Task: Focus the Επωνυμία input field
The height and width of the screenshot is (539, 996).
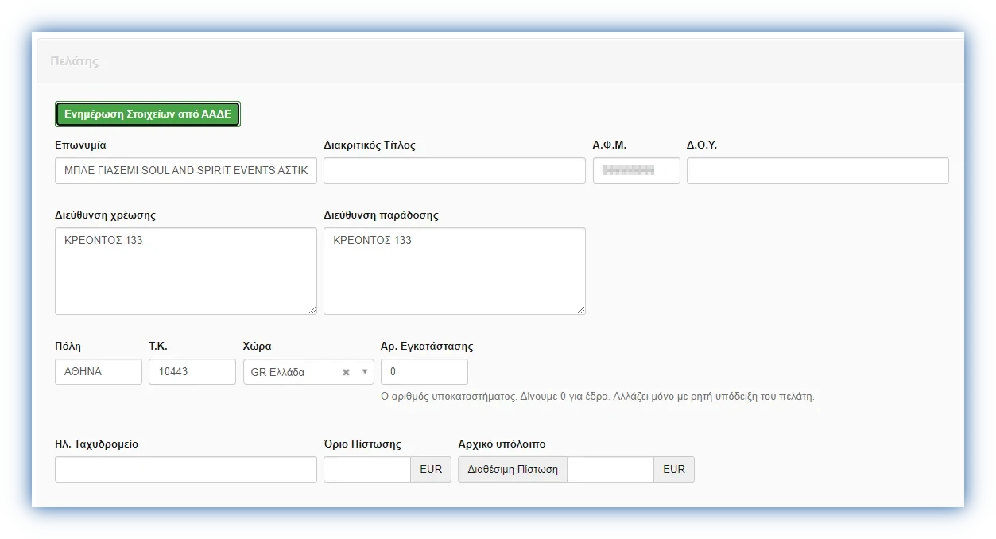Action: [185, 171]
